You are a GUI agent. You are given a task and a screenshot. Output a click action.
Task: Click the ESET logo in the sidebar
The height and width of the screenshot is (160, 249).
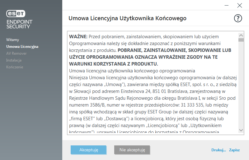[x=16, y=13]
